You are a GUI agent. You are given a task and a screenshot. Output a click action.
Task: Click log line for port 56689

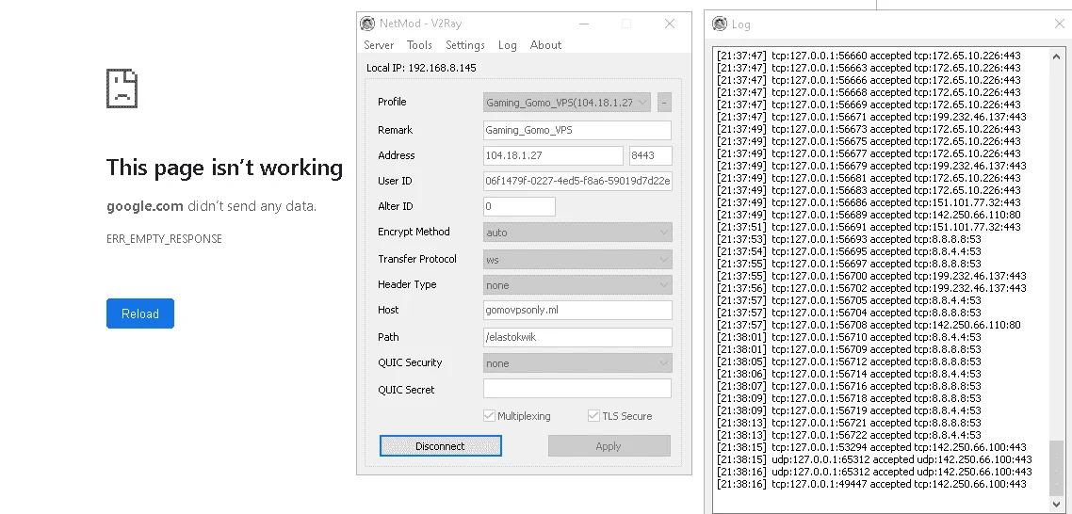click(869, 215)
